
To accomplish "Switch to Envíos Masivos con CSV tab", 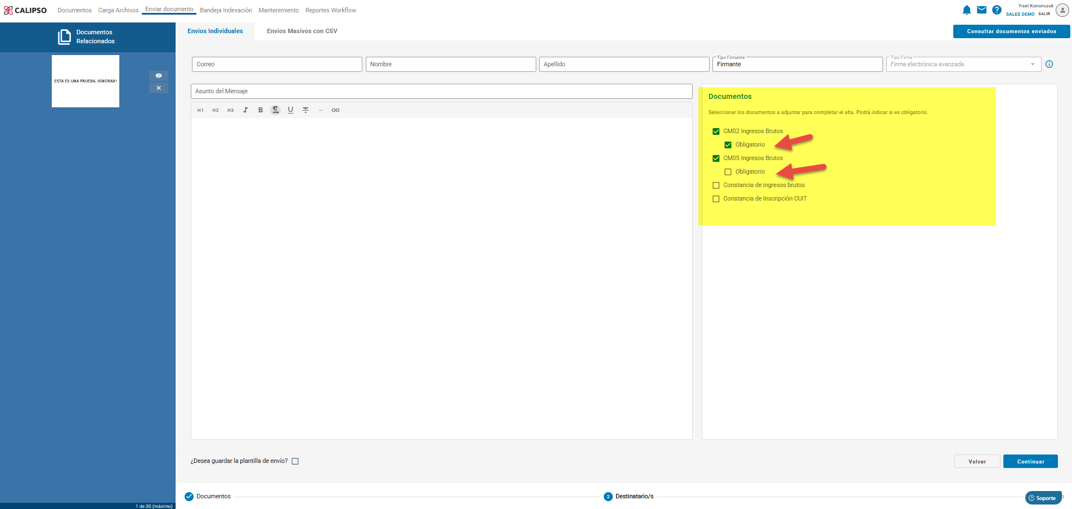I will click(x=302, y=31).
